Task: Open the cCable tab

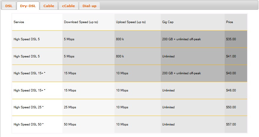Action: coord(68,6)
